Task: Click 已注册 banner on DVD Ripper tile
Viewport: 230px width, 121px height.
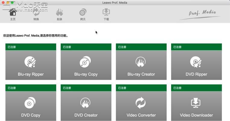Action: tap(196, 47)
